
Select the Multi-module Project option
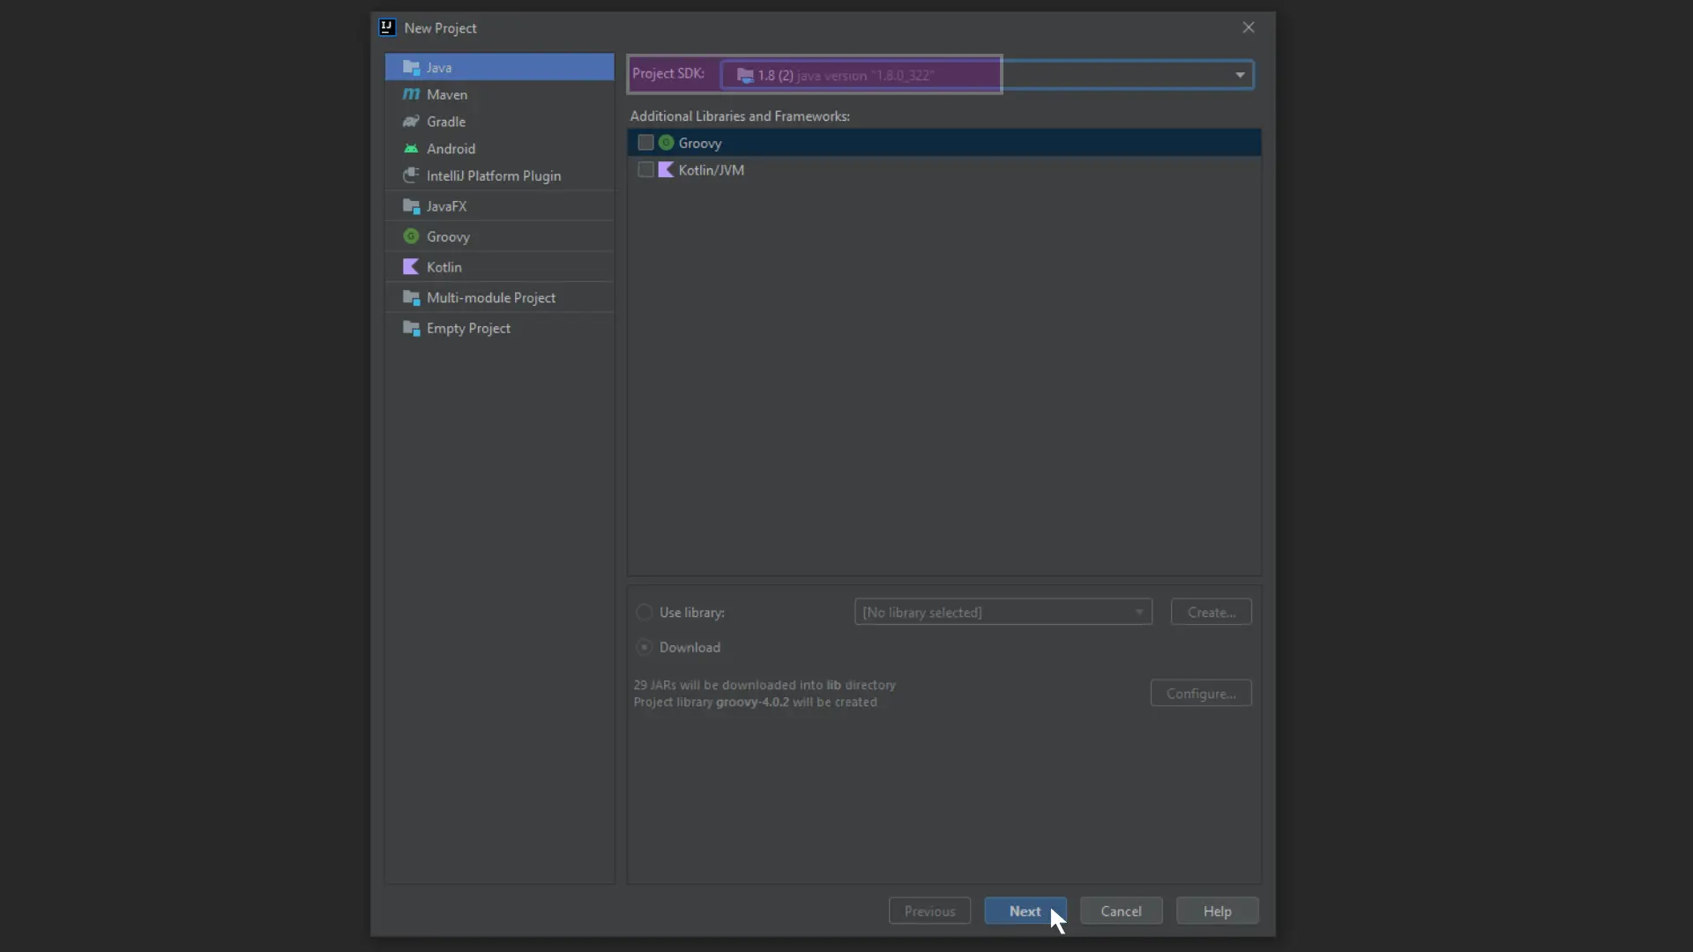pyautogui.click(x=490, y=296)
